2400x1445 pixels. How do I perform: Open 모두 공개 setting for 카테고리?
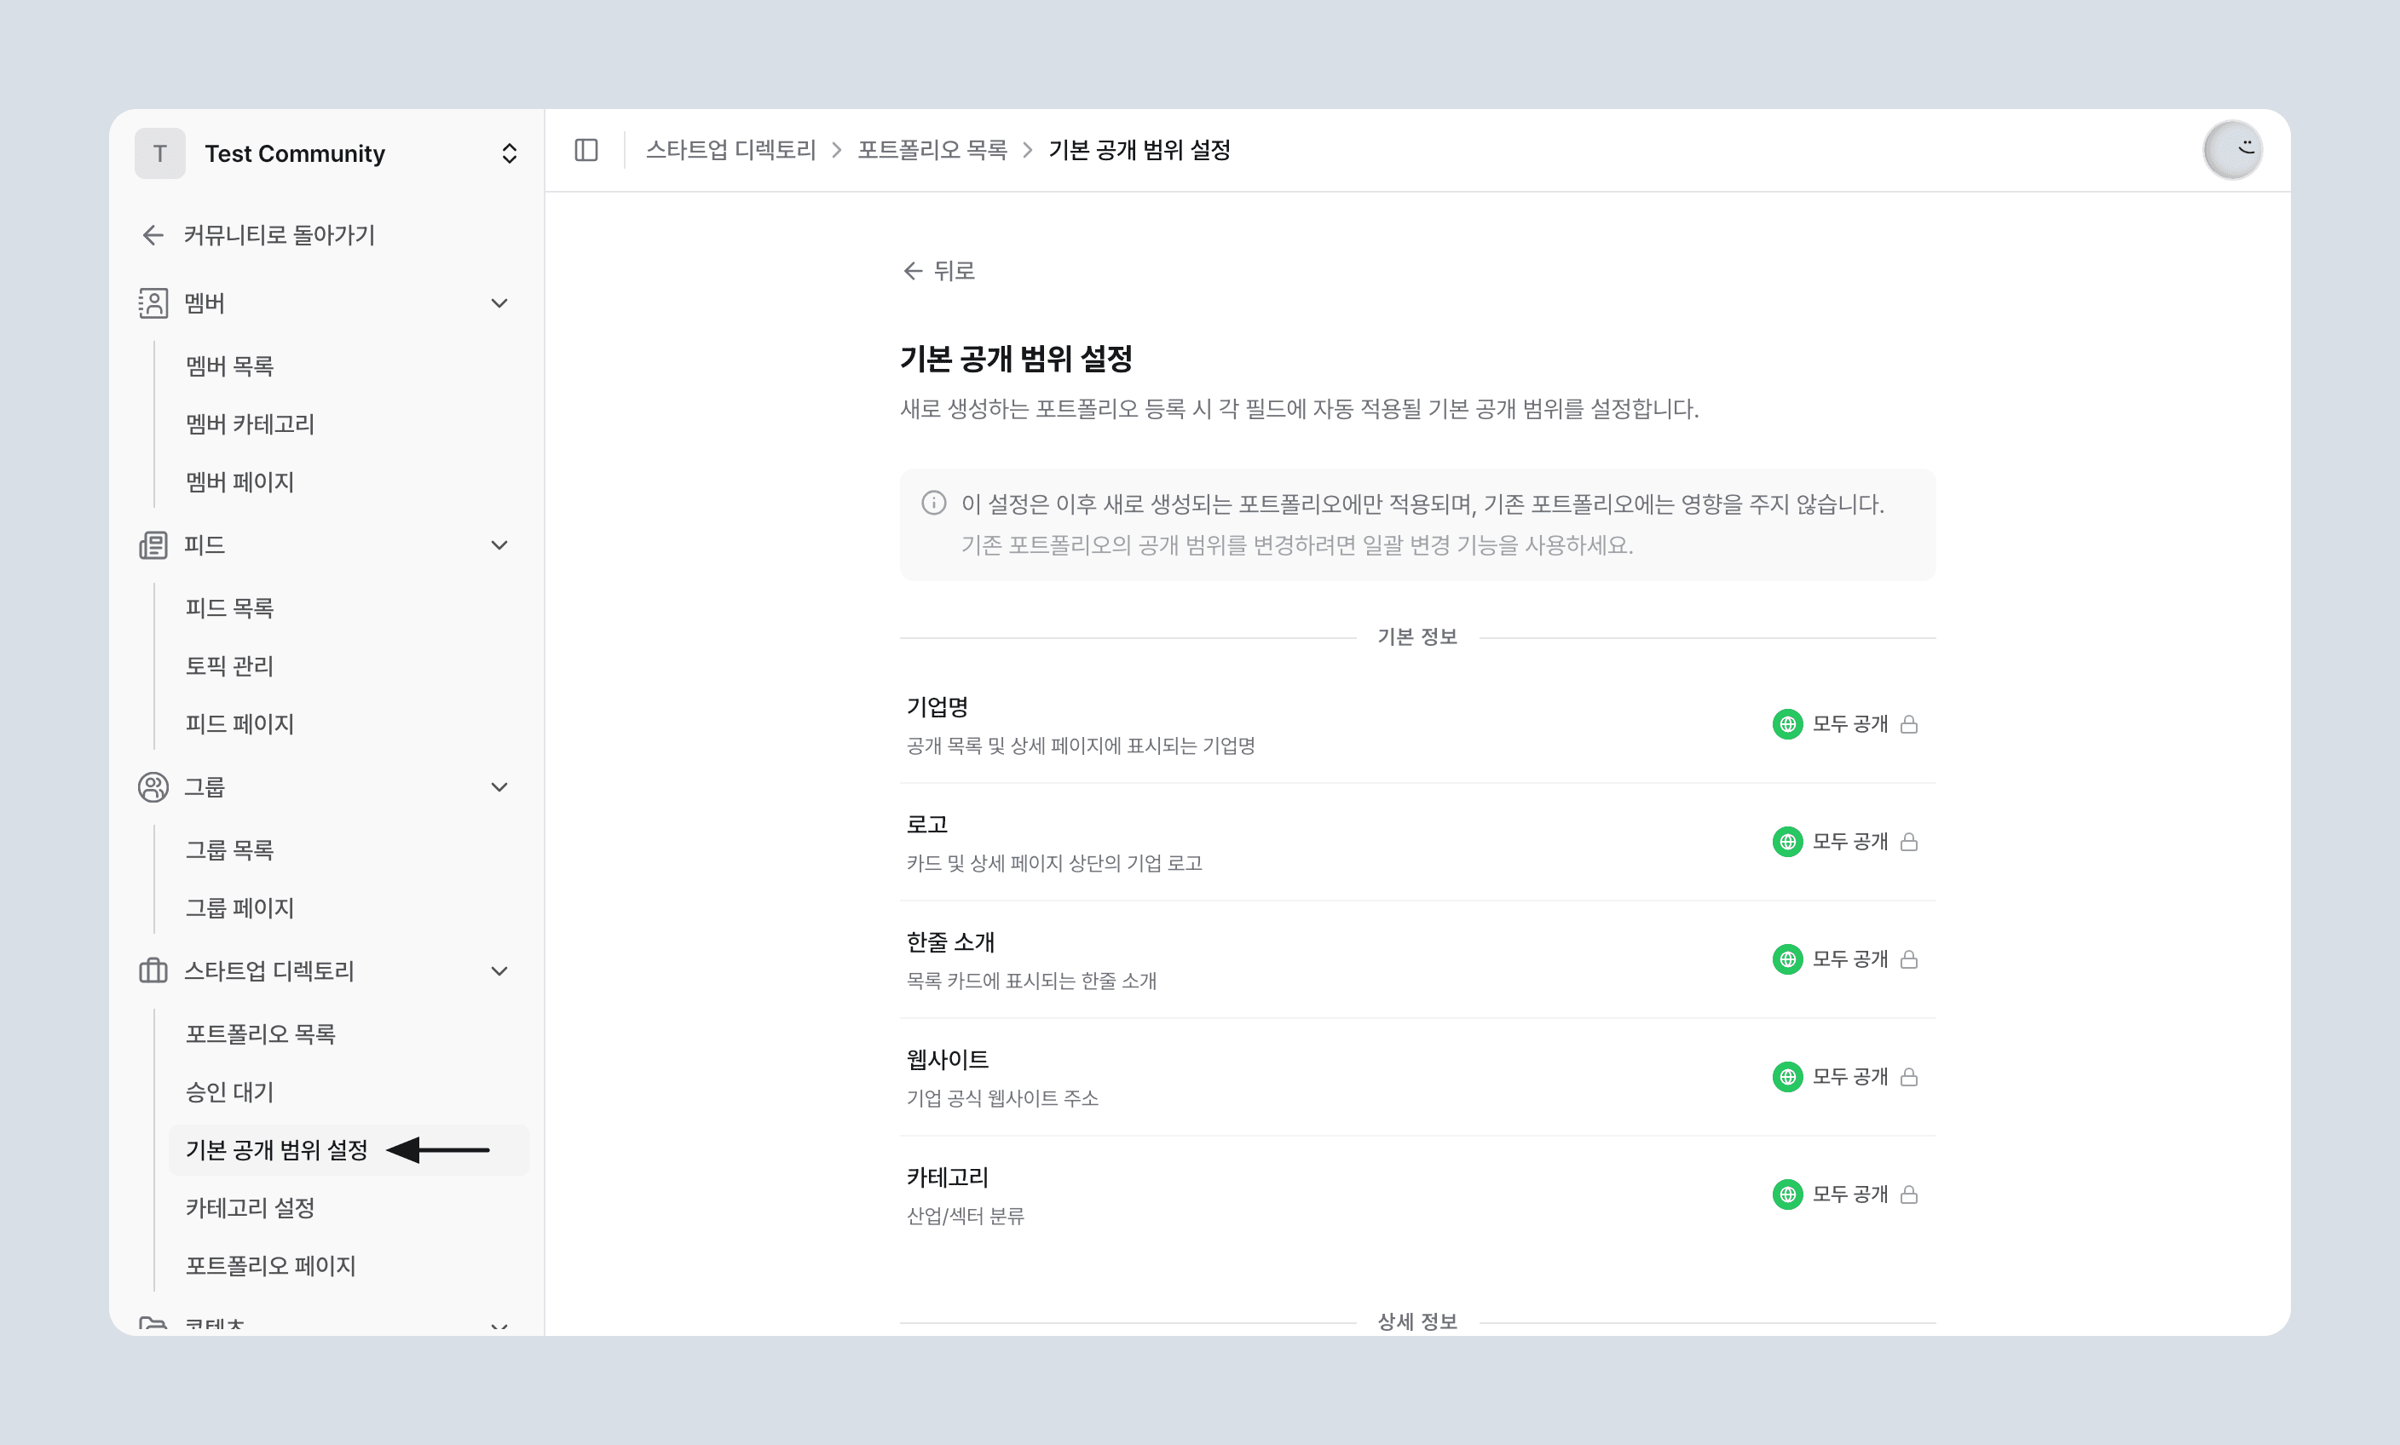[1846, 1195]
